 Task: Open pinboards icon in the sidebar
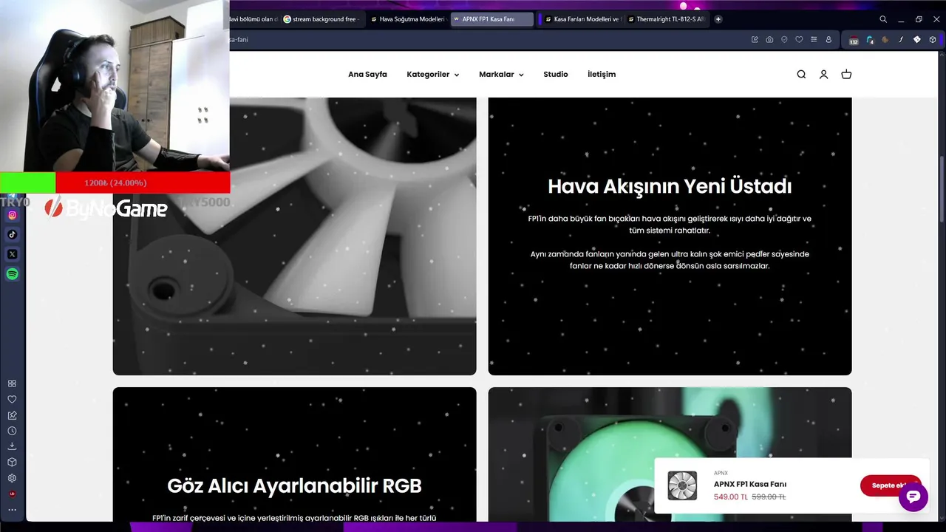pyautogui.click(x=12, y=415)
